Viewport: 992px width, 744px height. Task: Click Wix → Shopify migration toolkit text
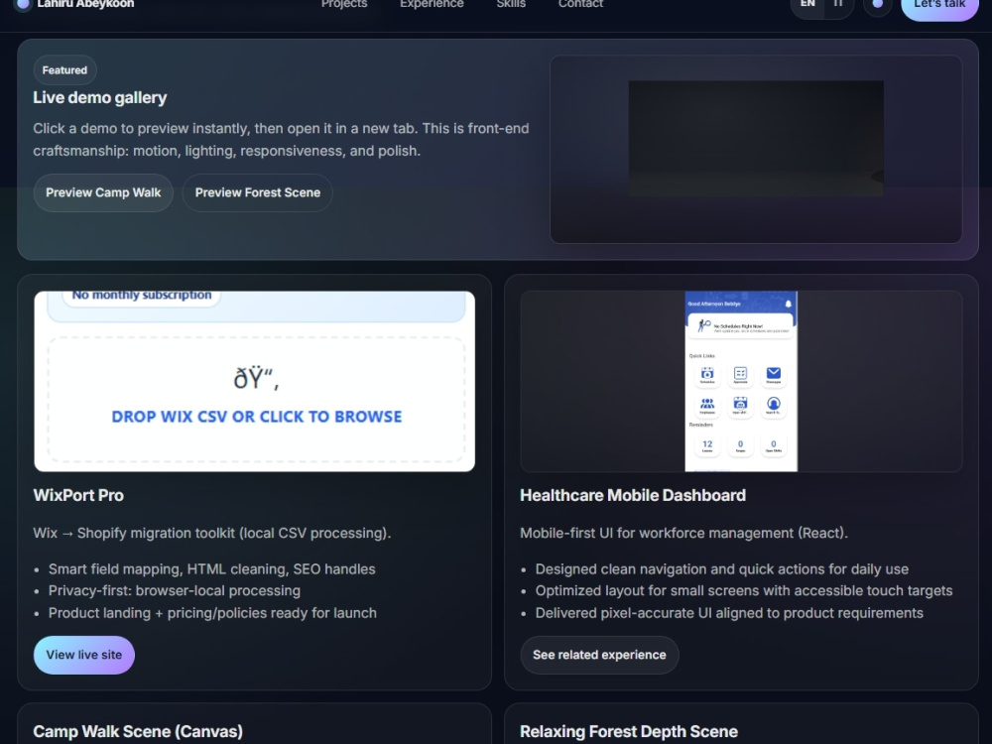click(x=212, y=534)
